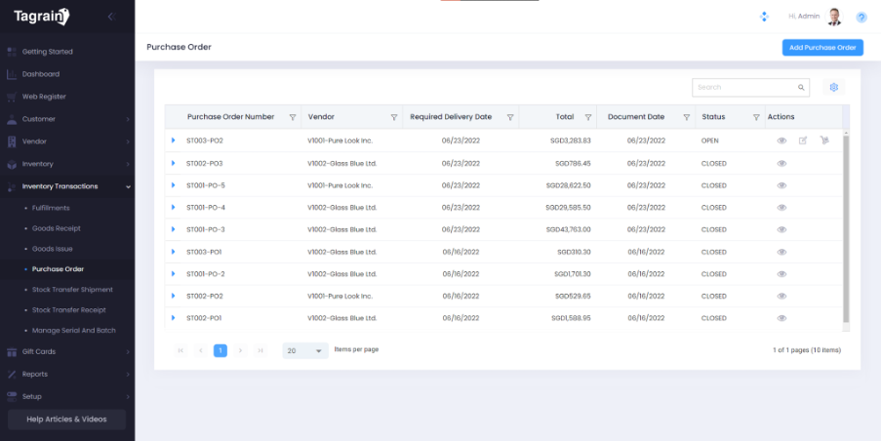View the ST002-PO3 order via eye icon
Image resolution: width=882 pixels, height=441 pixels.
click(x=782, y=163)
